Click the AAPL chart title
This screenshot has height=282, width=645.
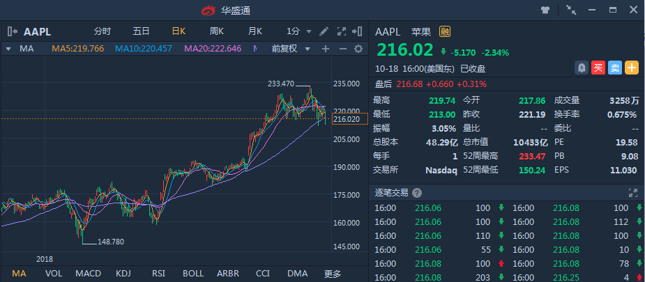coord(37,31)
